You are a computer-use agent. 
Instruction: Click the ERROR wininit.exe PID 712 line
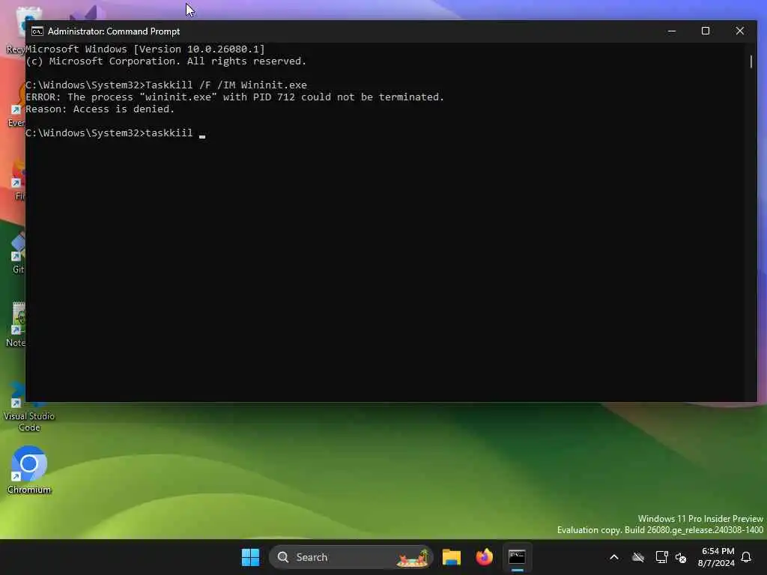coord(234,97)
